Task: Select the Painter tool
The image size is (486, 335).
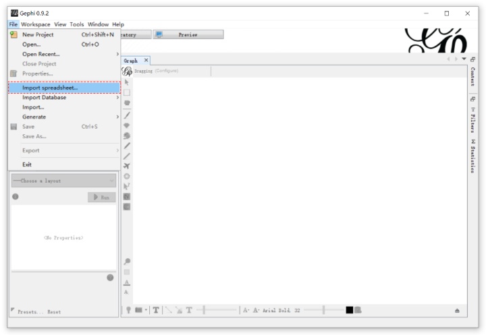Action: pos(127,115)
